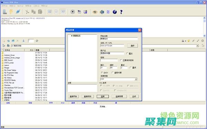Screen dimensions: 207x129
Task: Toggle the PASV checkbox
Action: (x=102, y=73)
